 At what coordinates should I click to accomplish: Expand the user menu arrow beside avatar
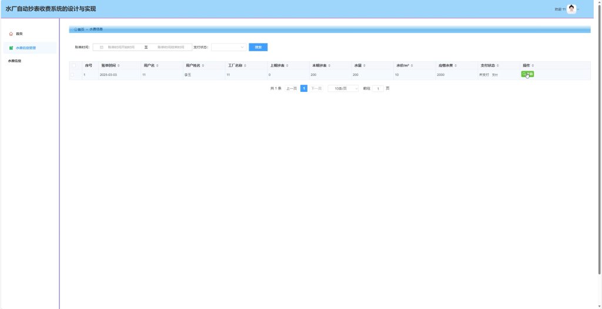coord(578,9)
